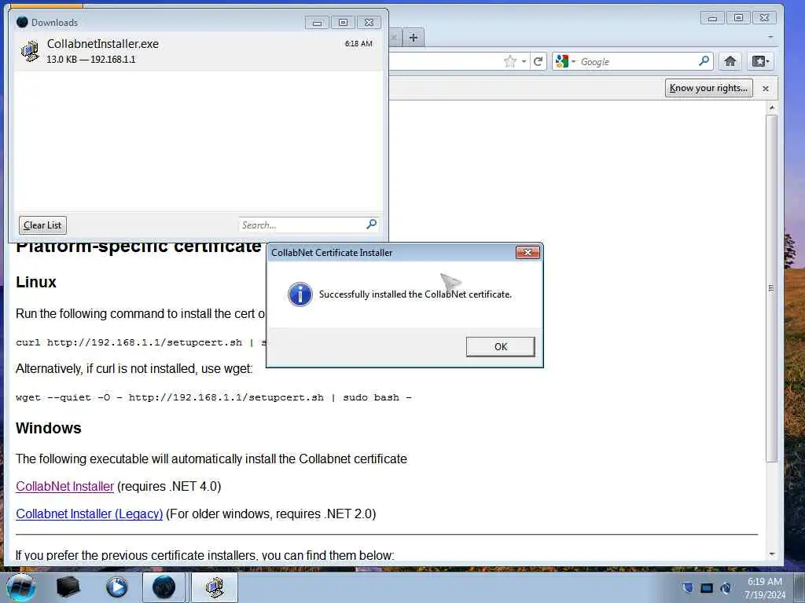This screenshot has width=805, height=603.
Task: Minimize the Downloads window
Action: click(318, 23)
